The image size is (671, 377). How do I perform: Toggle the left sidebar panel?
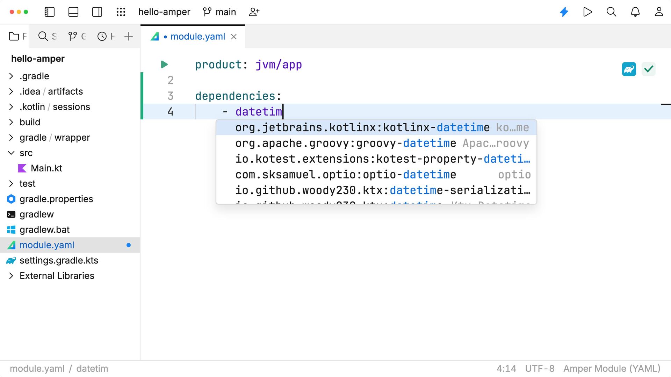coord(50,12)
